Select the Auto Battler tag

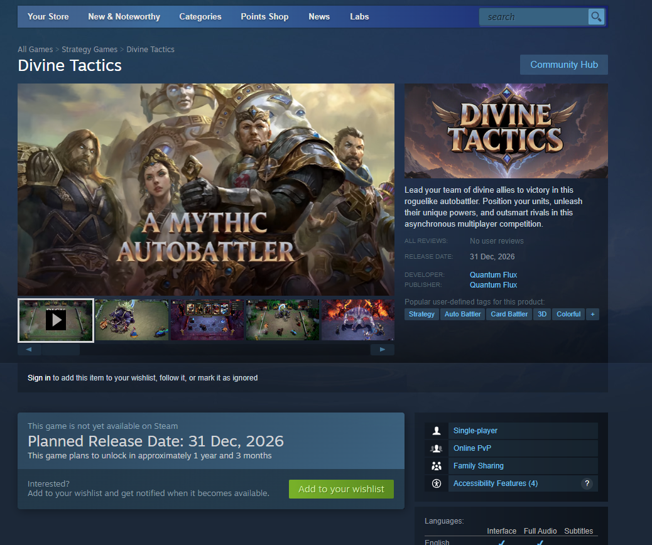[462, 315]
